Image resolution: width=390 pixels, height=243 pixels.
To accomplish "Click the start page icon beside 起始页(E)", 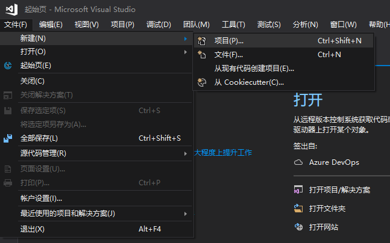I will click(x=8, y=66).
